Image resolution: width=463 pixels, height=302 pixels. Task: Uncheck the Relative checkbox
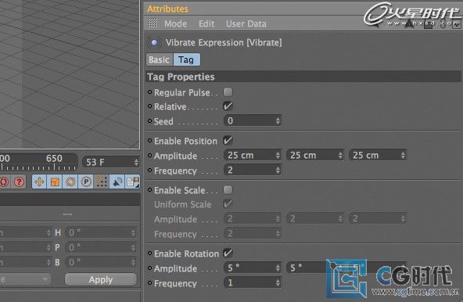click(228, 106)
